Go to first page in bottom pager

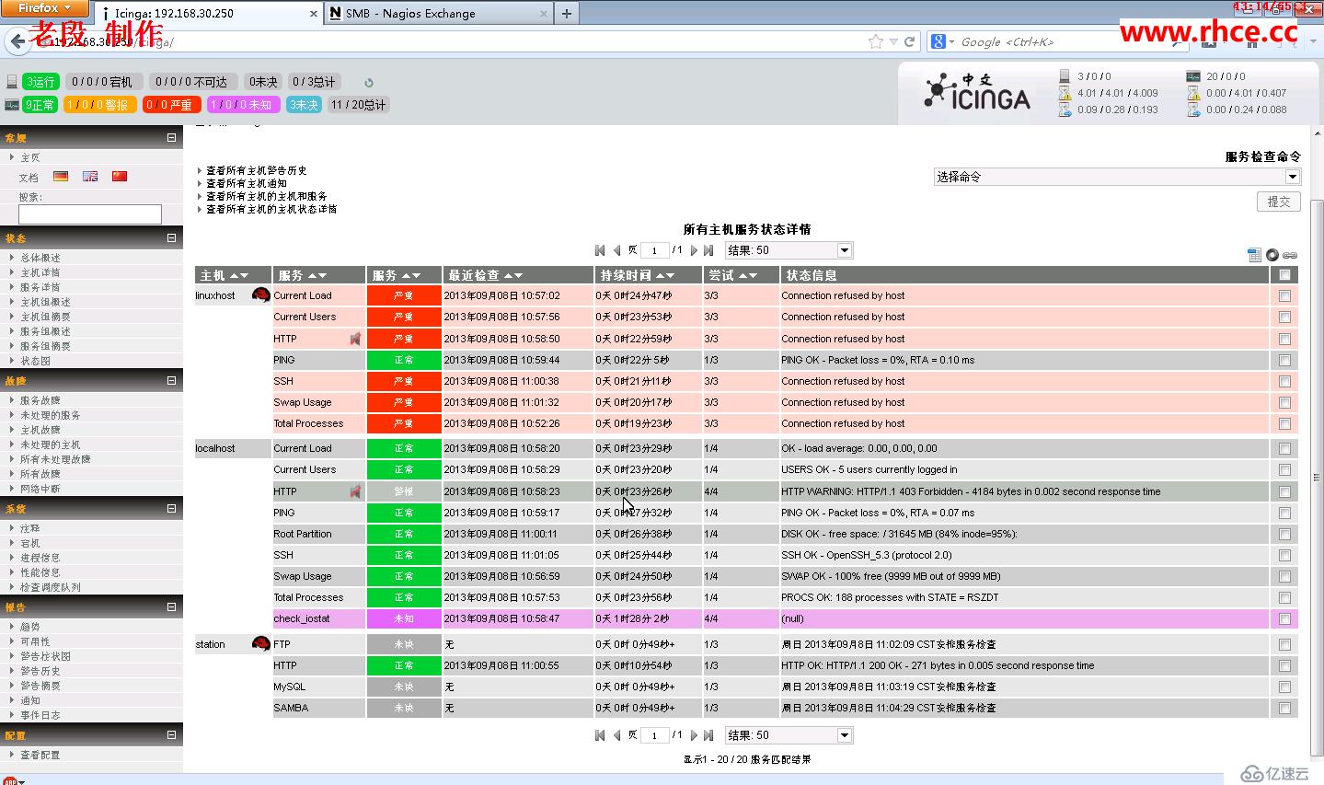tap(600, 735)
